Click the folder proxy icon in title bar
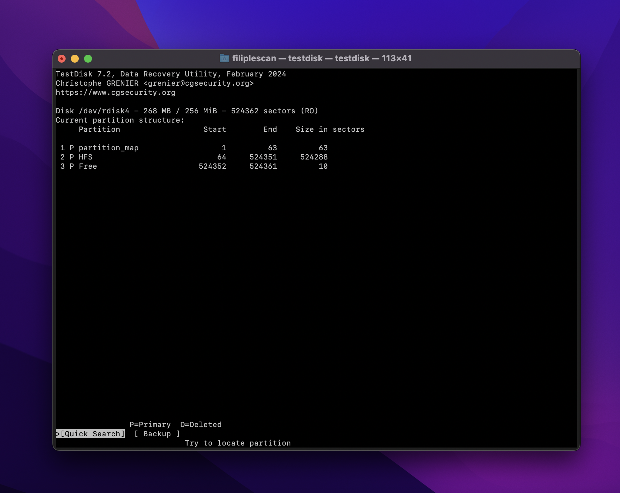The image size is (620, 493). [224, 58]
